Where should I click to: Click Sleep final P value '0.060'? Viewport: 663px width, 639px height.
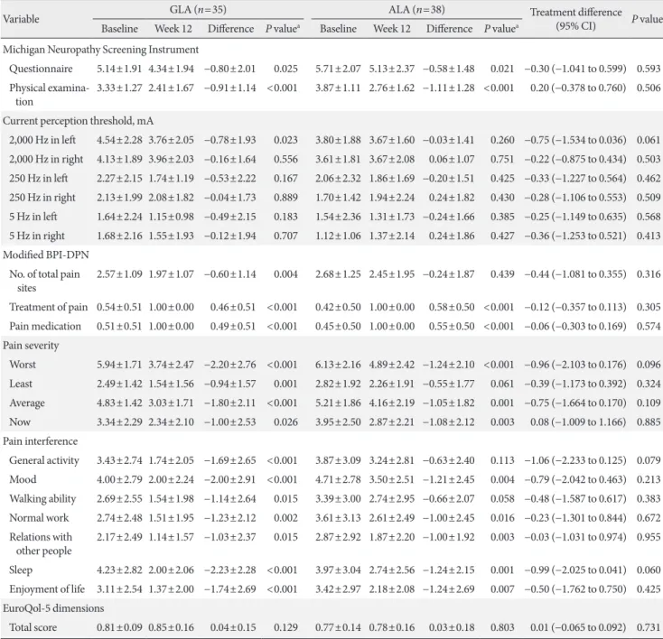[649, 570]
